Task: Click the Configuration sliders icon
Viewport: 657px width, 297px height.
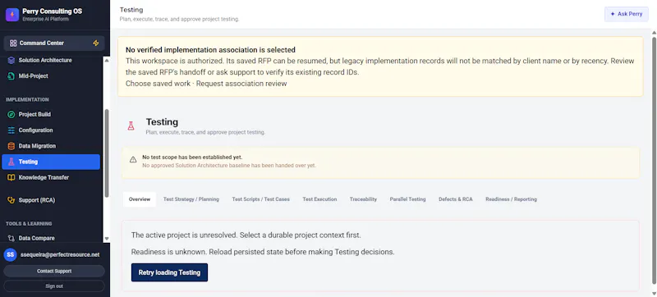Action: [x=11, y=130]
